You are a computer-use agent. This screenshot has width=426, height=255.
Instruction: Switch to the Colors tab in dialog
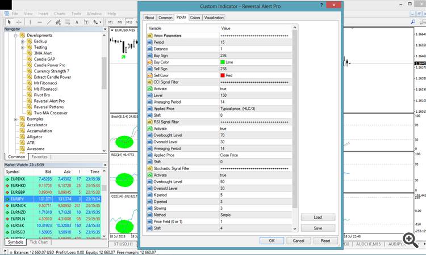(x=195, y=18)
